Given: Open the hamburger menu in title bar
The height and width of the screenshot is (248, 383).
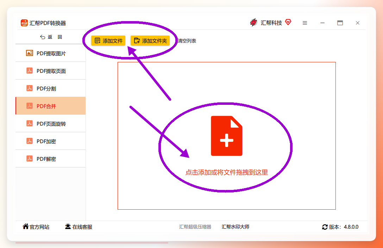Looking at the screenshot, I should pos(304,23).
